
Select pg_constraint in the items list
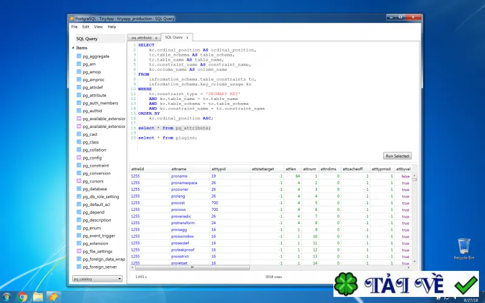click(96, 165)
